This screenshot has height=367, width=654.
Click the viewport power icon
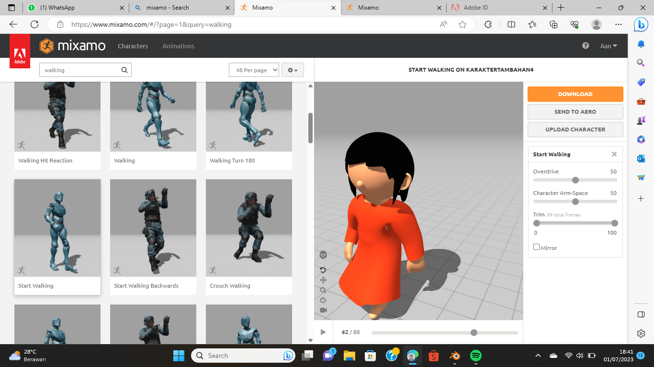click(x=323, y=300)
